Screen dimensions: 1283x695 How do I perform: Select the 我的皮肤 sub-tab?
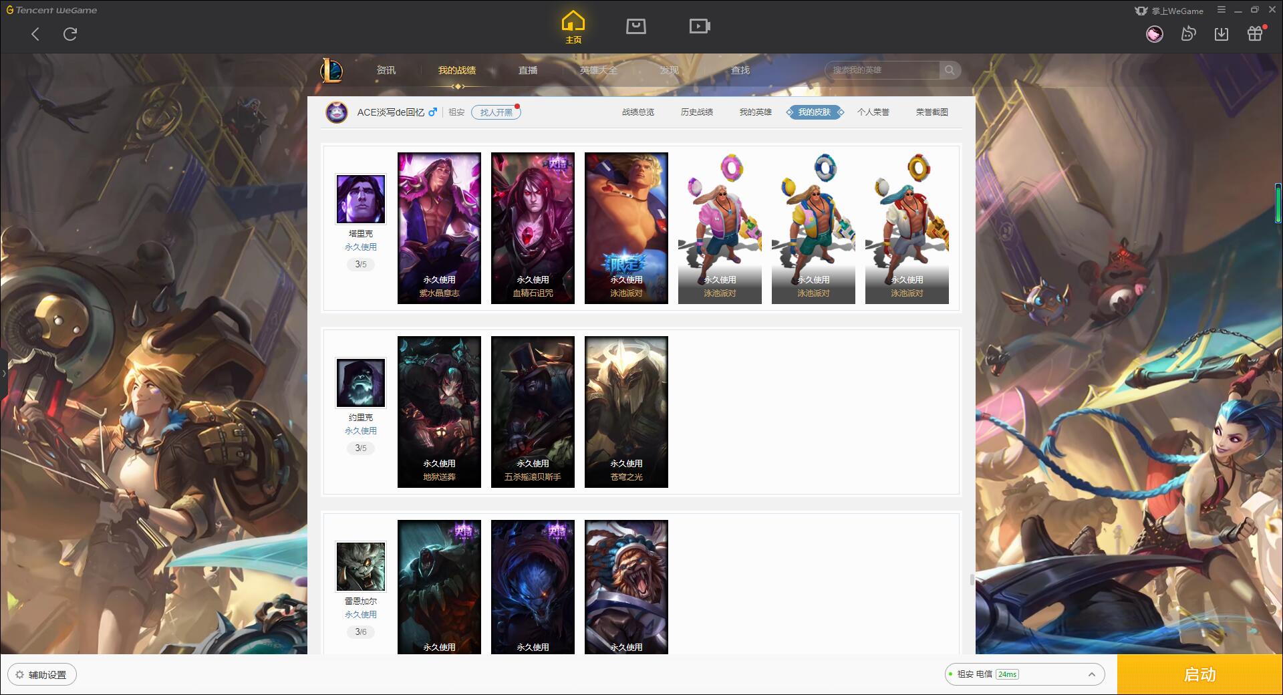coord(815,112)
